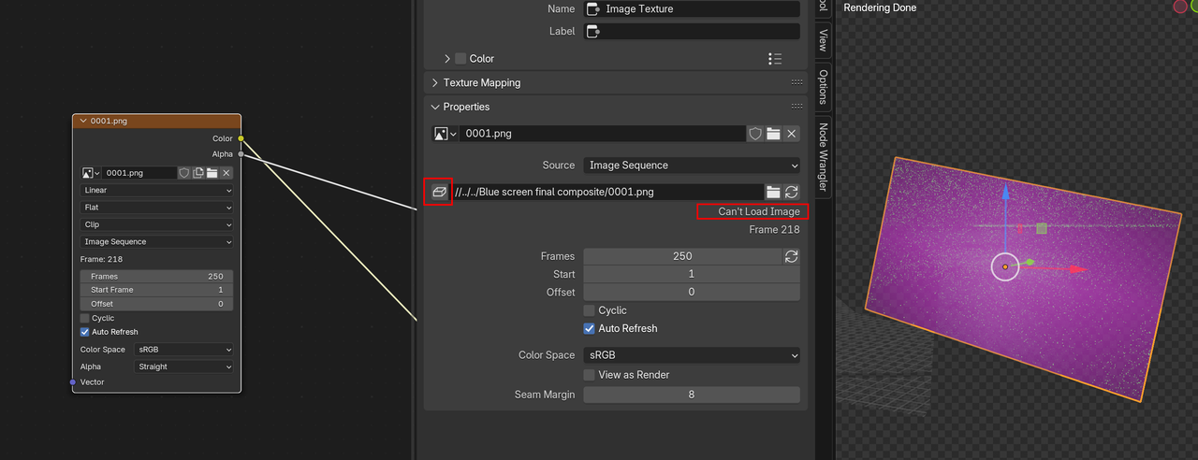Viewport: 1198px width, 460px height.
Task: Switch to the View sidebar tab
Action: point(823,40)
